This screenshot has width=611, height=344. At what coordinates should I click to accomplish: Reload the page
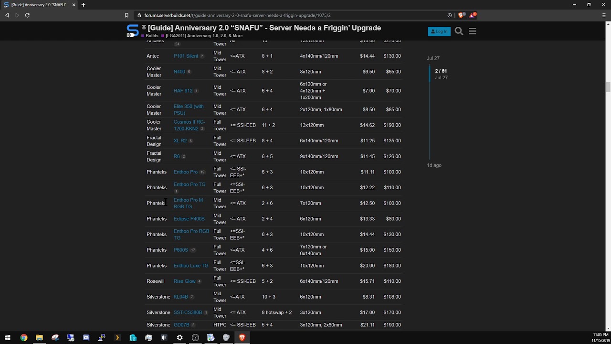[27, 15]
